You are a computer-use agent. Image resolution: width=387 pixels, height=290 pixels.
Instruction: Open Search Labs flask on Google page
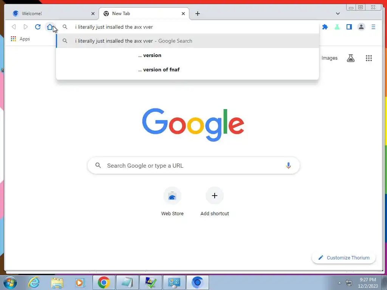(351, 58)
